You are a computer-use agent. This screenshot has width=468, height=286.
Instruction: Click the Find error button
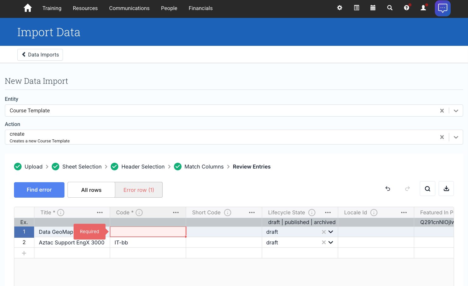coord(39,190)
